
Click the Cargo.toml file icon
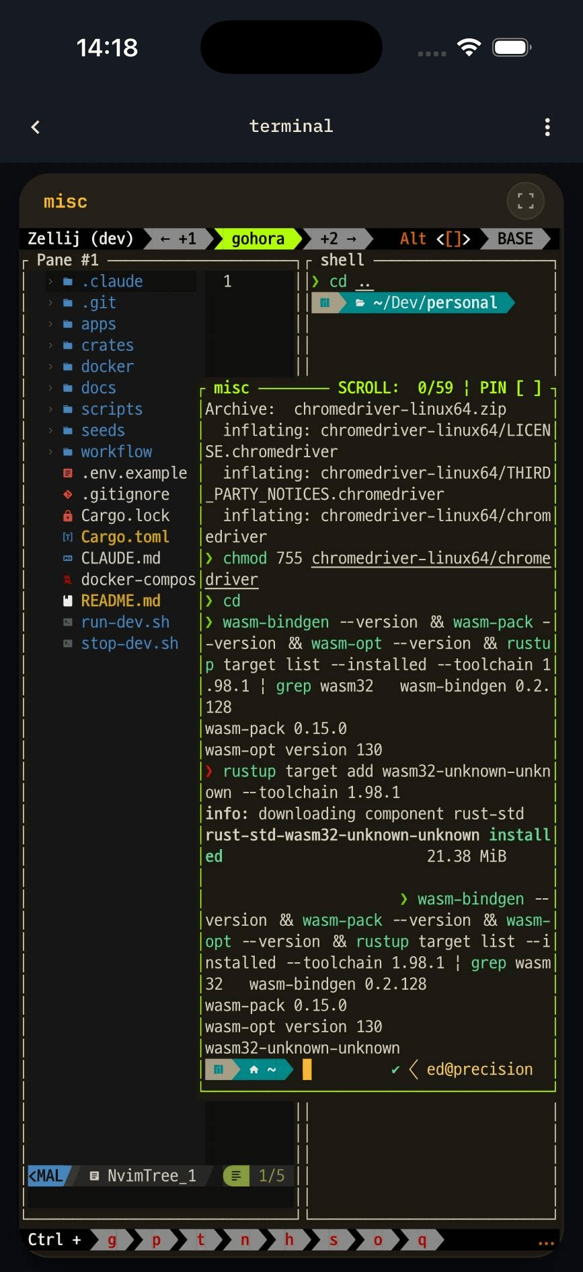68,537
